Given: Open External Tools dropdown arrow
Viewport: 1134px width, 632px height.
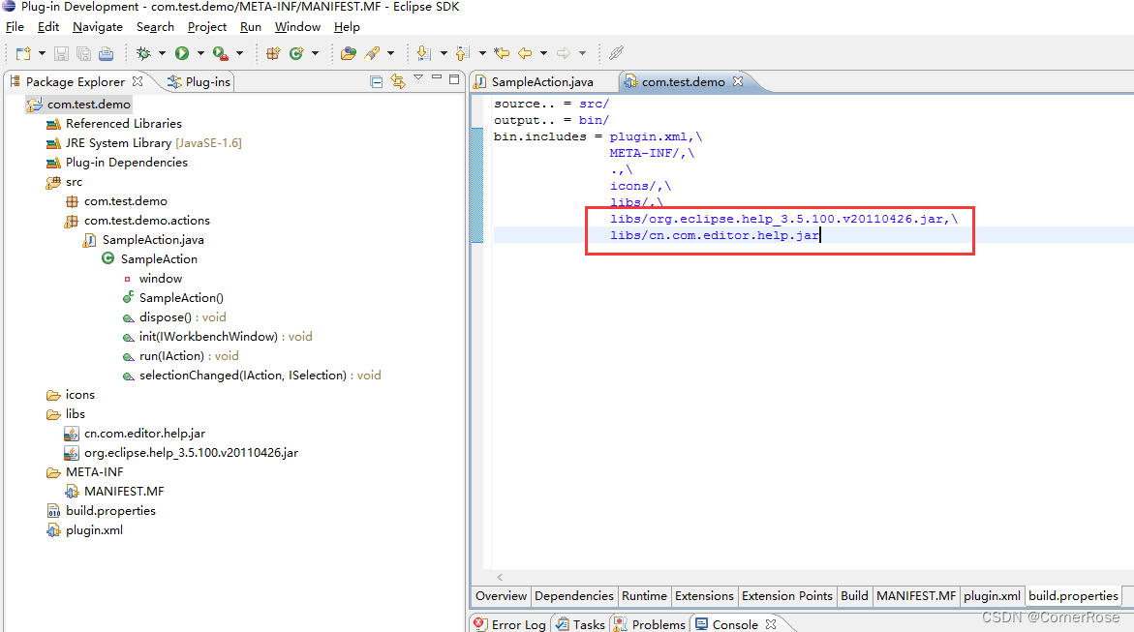Looking at the screenshot, I should [x=239, y=53].
